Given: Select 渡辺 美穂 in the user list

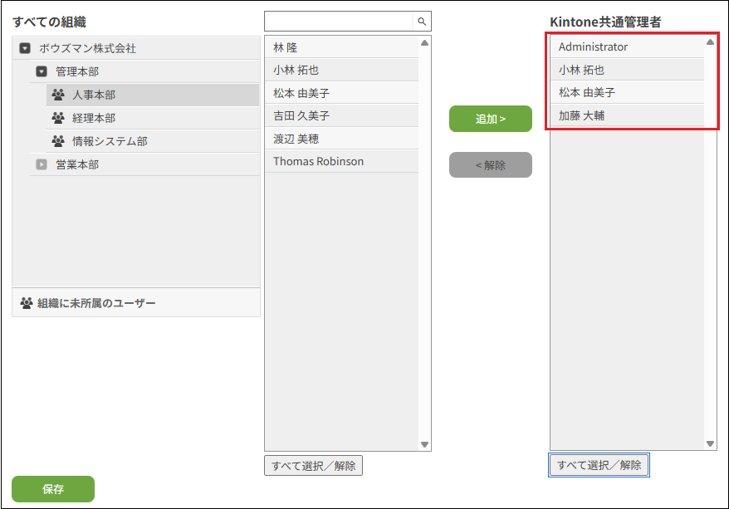Looking at the screenshot, I should 342,139.
